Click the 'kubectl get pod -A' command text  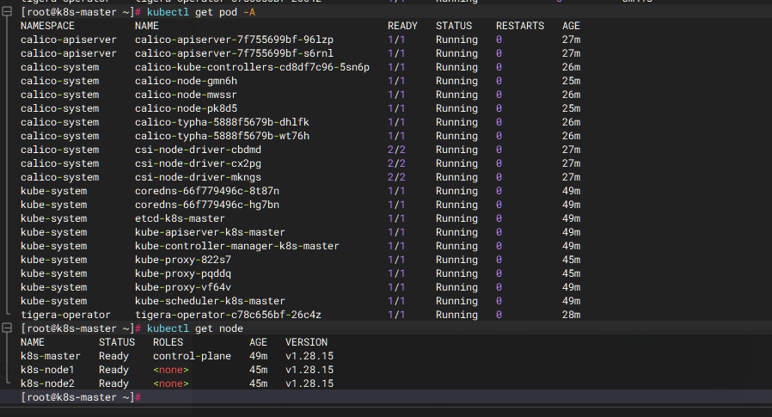coord(201,12)
